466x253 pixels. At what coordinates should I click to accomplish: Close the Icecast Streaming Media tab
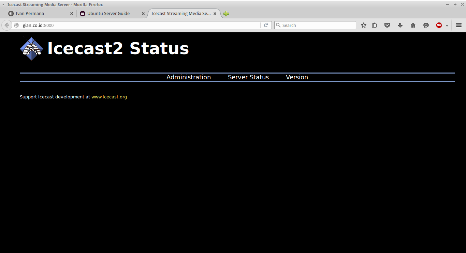click(215, 14)
